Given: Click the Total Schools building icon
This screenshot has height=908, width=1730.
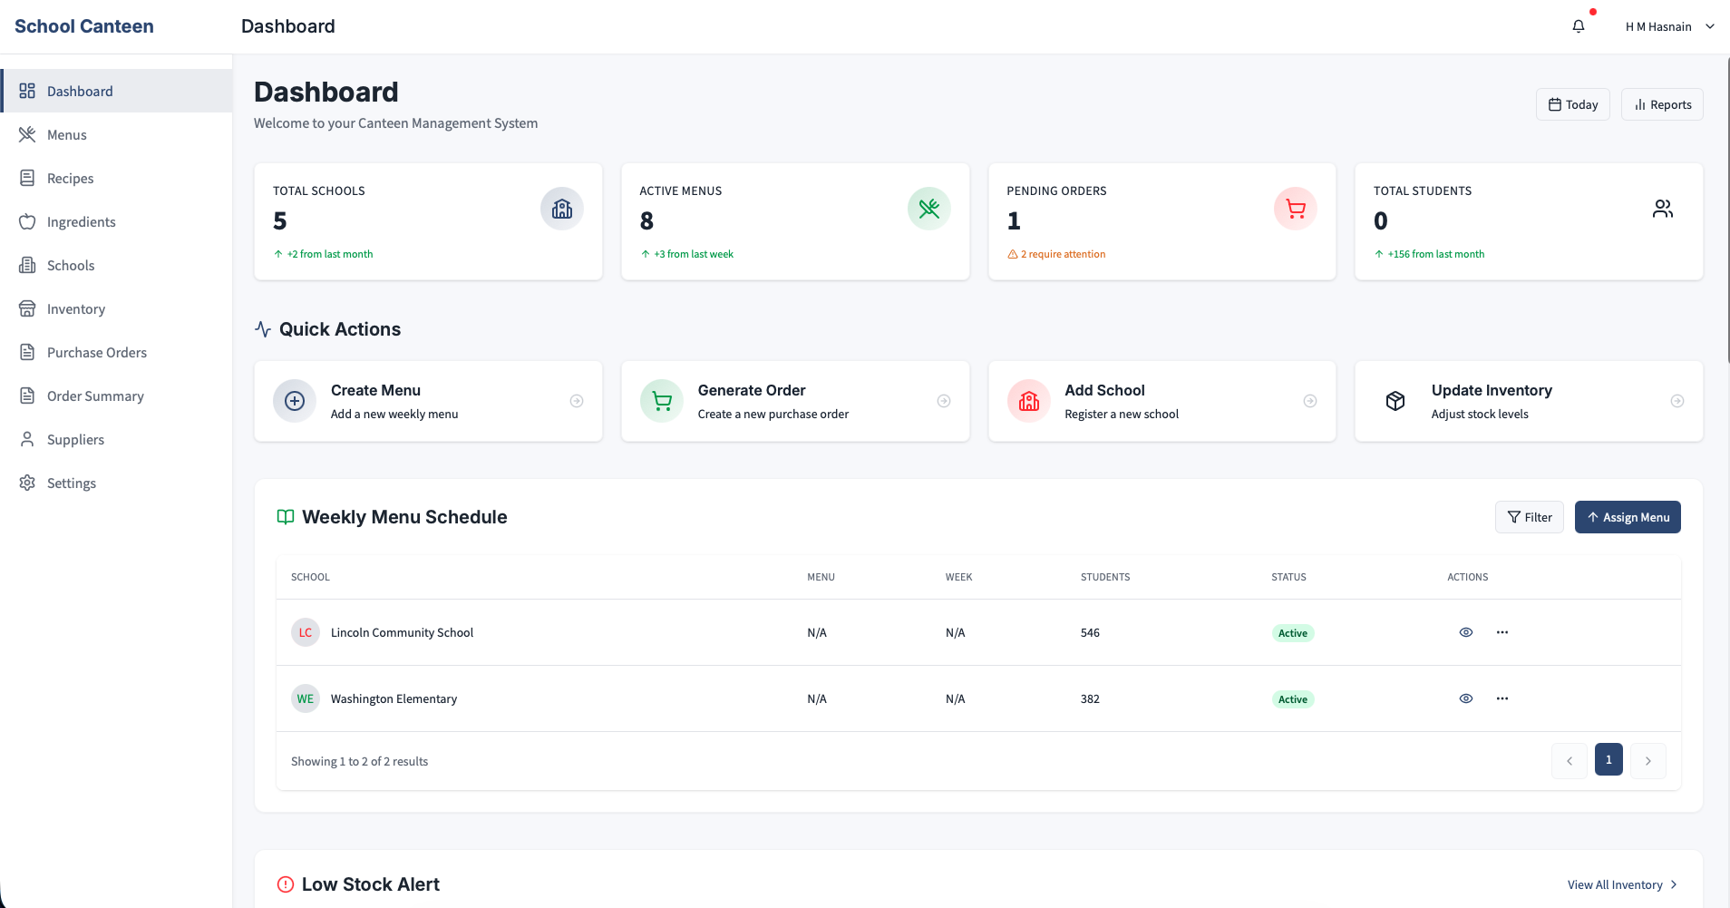Looking at the screenshot, I should [562, 209].
